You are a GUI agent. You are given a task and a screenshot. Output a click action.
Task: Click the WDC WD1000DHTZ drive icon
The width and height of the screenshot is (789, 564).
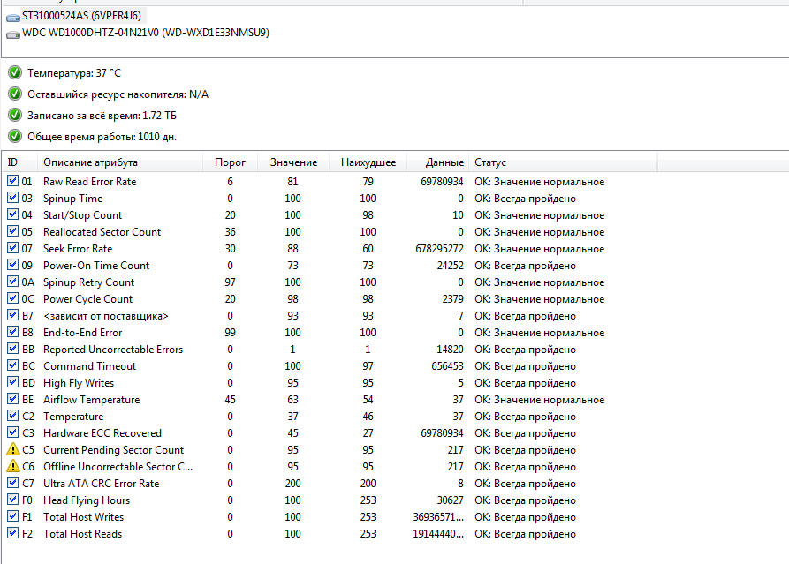click(x=12, y=34)
